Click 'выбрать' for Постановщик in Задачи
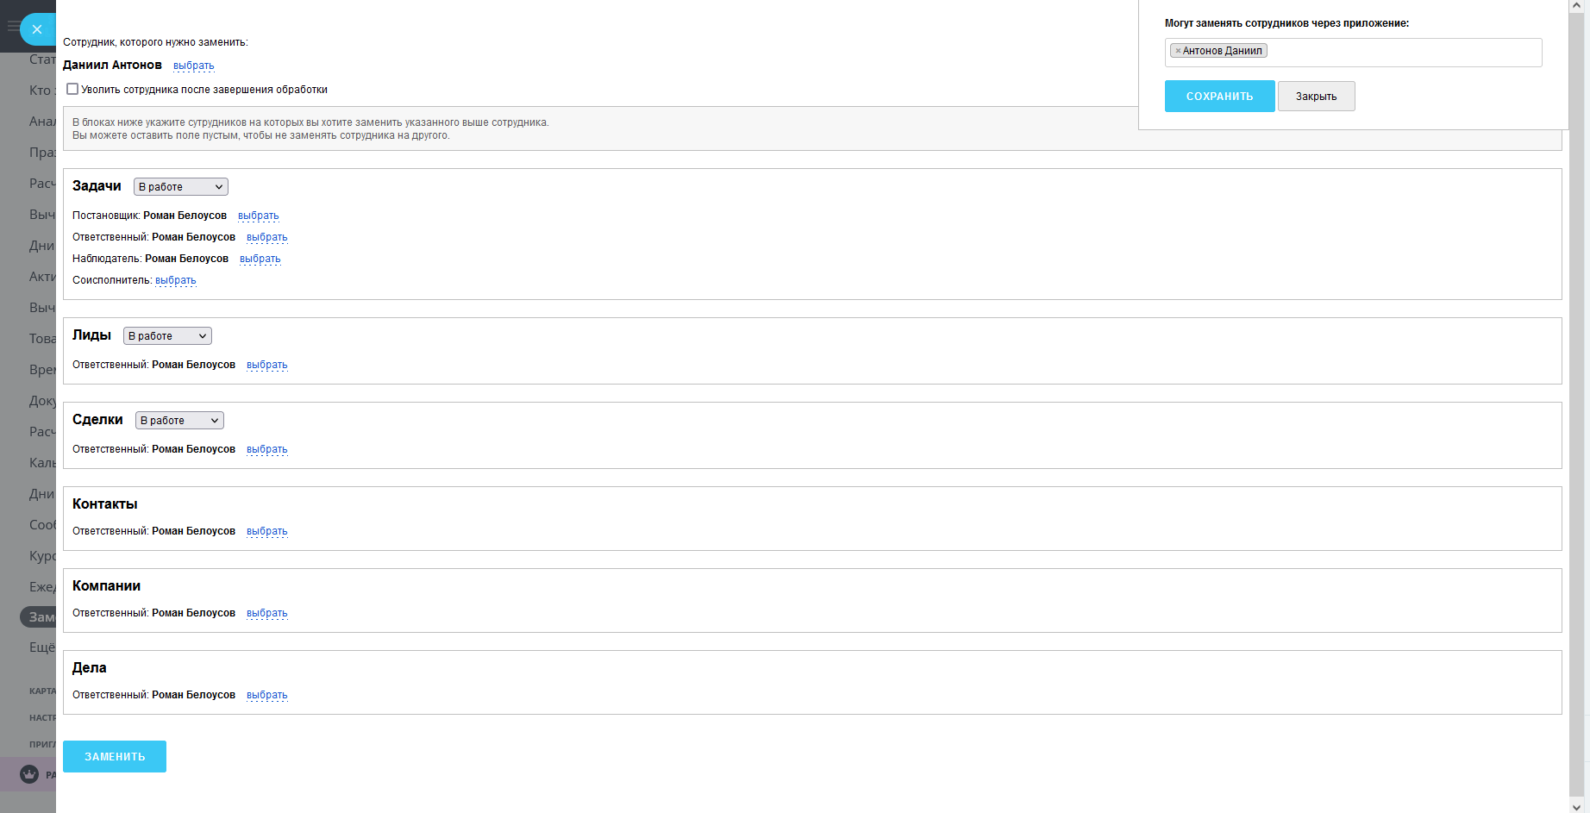Viewport: 1590px width, 813px height. (259, 216)
